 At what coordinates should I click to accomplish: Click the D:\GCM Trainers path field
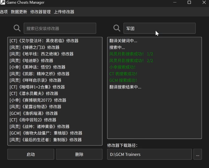[x=149, y=154]
